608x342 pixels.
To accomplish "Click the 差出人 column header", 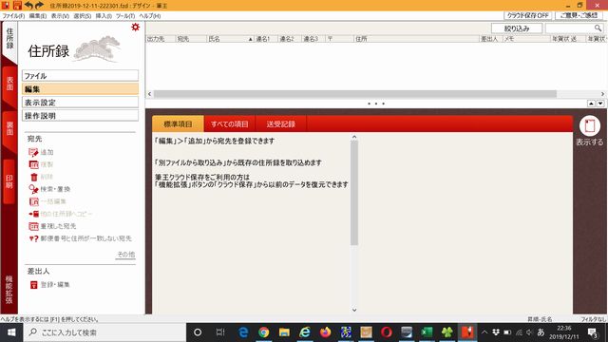I will point(491,39).
